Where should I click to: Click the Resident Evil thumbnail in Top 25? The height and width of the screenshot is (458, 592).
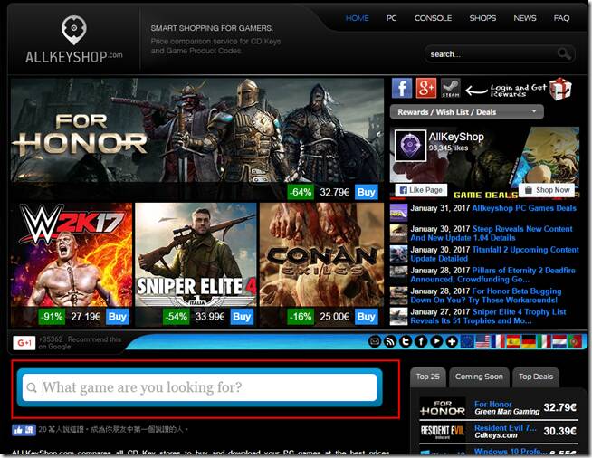point(443,431)
